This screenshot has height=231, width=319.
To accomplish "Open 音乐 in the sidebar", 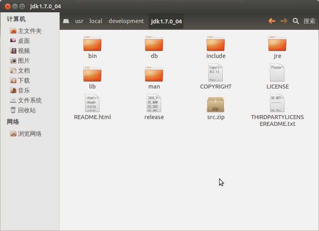I will [x=24, y=90].
